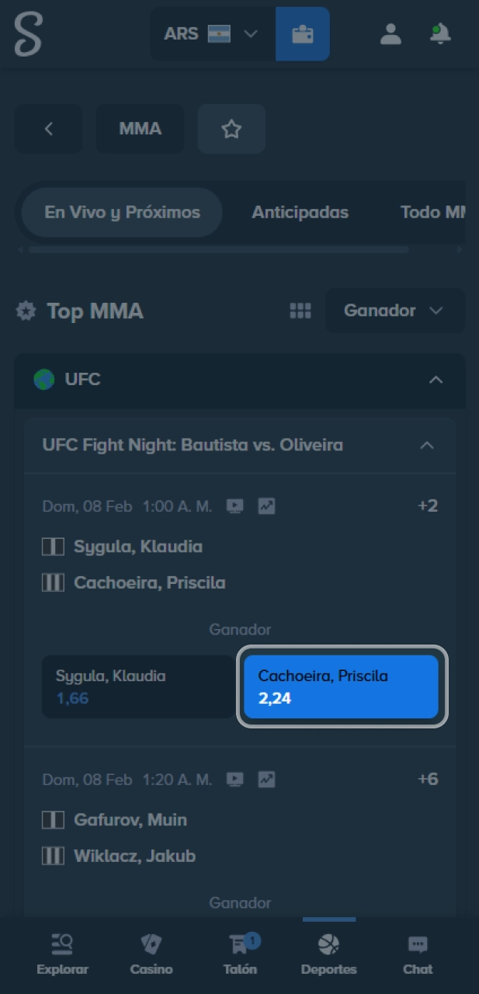This screenshot has width=479, height=994.
Task: Open live stream for Sygula vs Cachoeira
Action: pyautogui.click(x=234, y=506)
